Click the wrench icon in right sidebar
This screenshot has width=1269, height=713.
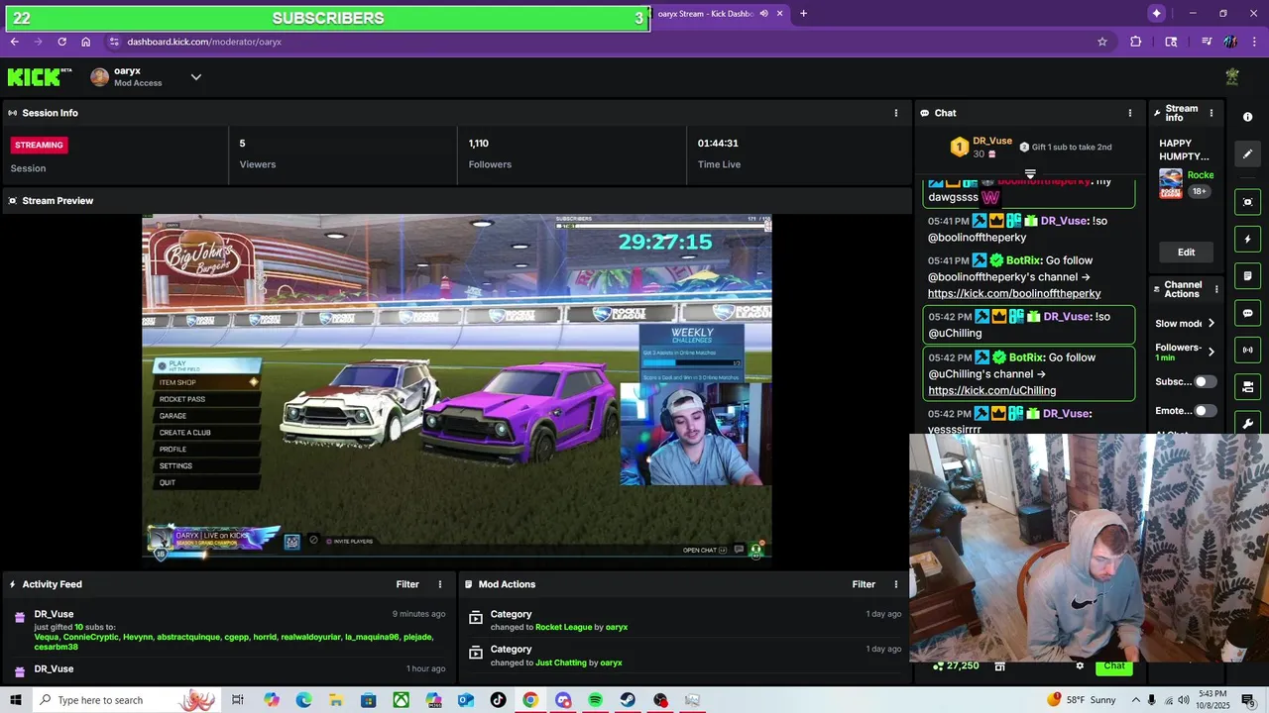pyautogui.click(x=1247, y=423)
